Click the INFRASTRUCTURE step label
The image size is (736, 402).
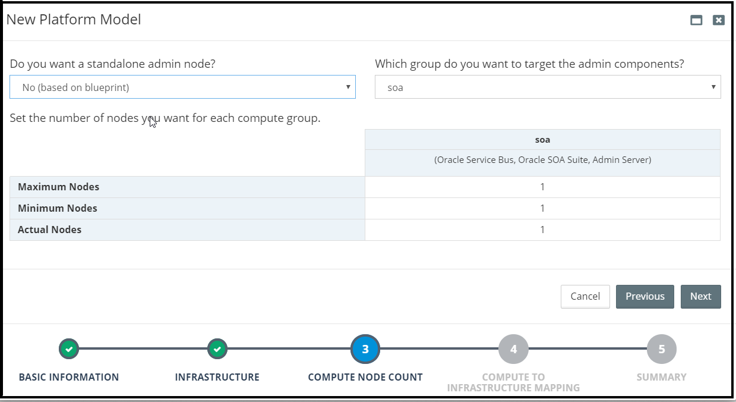click(x=217, y=377)
